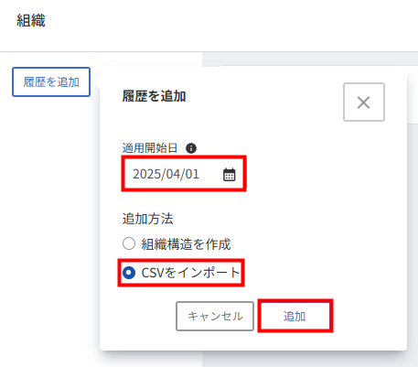This screenshot has width=418, height=367.
Task: Select the CSVをインポート radio button
Action: 129,273
